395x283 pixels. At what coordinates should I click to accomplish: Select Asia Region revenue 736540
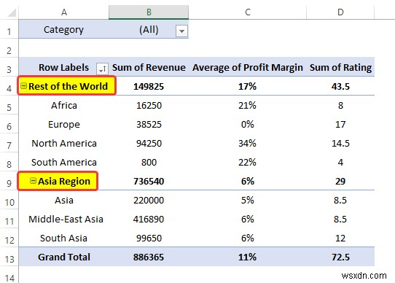149,181
